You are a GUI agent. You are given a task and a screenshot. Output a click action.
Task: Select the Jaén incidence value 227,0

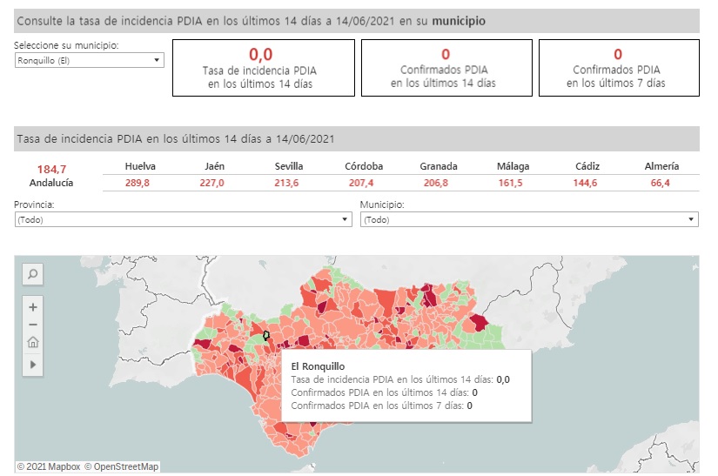click(211, 183)
